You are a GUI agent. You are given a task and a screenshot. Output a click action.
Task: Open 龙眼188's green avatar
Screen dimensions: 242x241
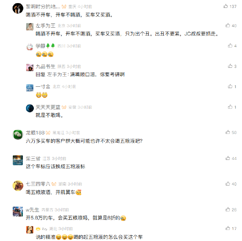pyautogui.click(x=18, y=134)
